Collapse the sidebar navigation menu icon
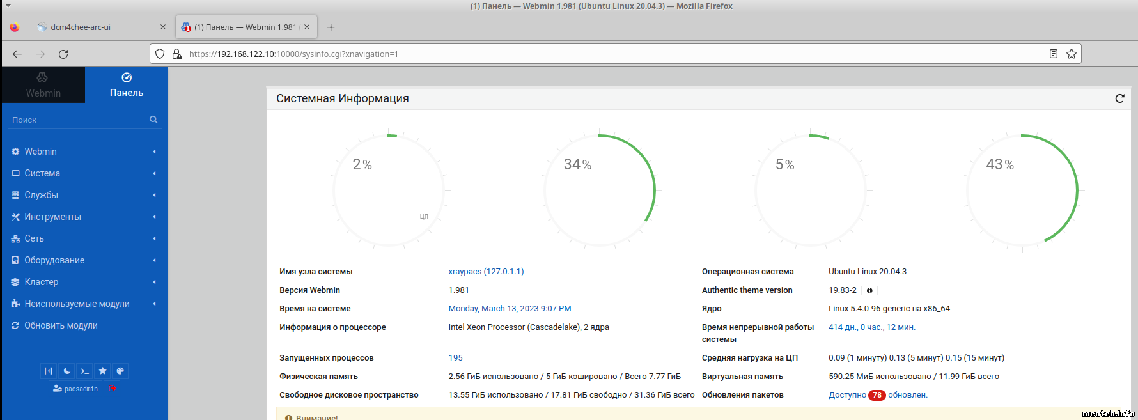1138x420 pixels. coord(49,371)
